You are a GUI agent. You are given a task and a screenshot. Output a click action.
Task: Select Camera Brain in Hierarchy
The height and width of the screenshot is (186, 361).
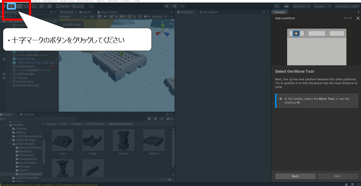pyautogui.click(x=26, y=66)
